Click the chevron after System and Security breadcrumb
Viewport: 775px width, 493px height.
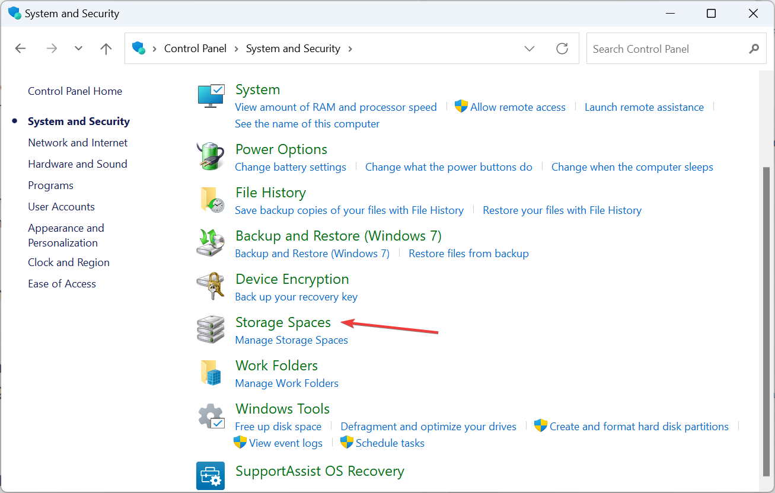pyautogui.click(x=350, y=49)
